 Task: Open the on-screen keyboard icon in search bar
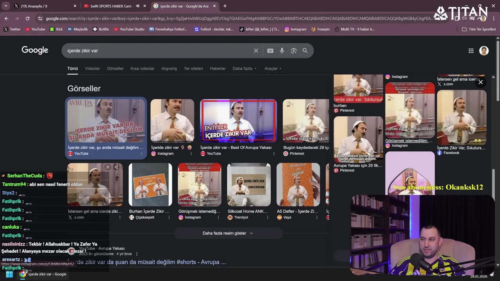pos(270,51)
